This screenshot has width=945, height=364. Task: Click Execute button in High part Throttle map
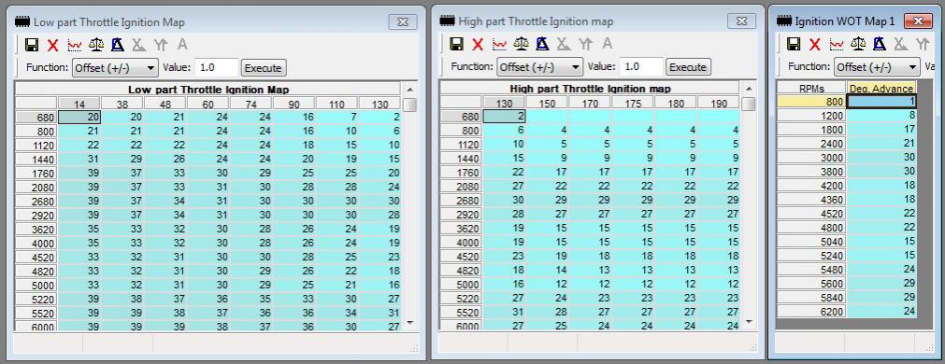pyautogui.click(x=688, y=67)
